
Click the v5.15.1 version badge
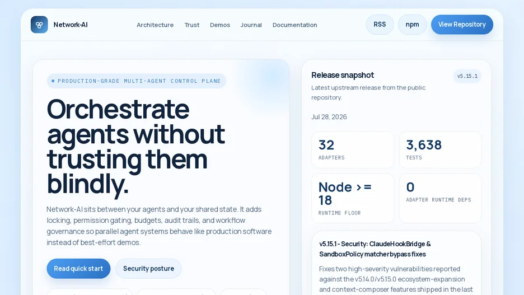[467, 76]
